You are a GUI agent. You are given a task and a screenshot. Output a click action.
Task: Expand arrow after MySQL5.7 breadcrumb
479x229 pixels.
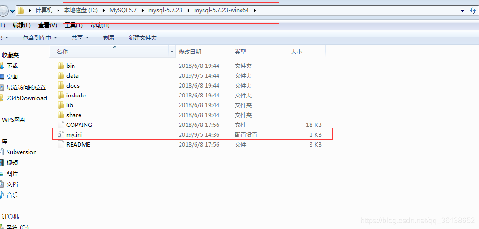(x=143, y=10)
